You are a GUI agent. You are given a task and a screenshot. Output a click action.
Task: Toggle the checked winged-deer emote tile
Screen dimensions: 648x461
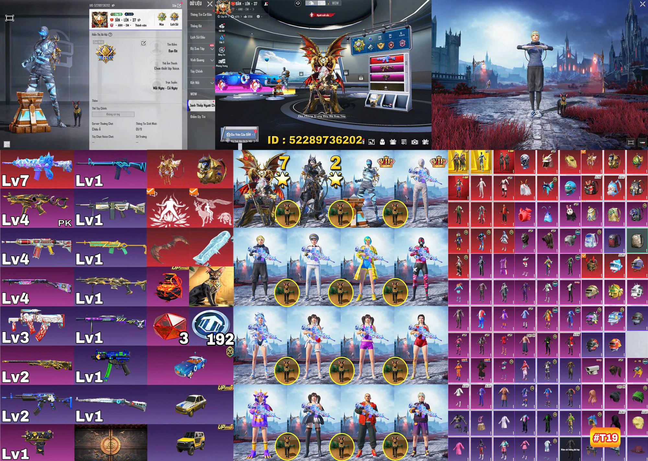point(211,208)
